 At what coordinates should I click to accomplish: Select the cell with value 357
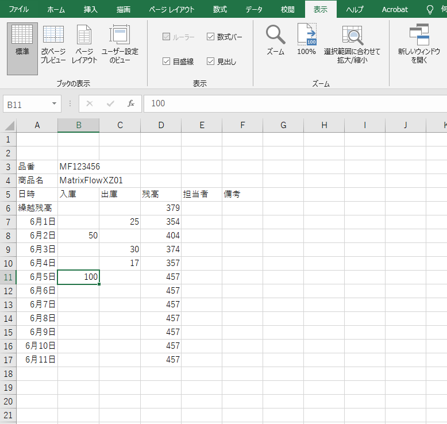point(161,263)
